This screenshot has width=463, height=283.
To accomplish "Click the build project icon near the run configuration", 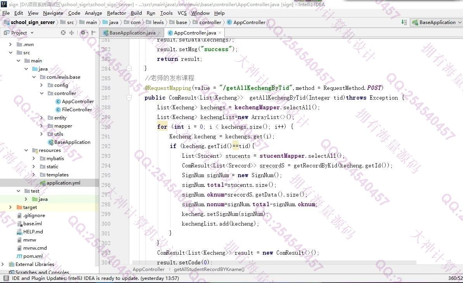I will point(404,22).
